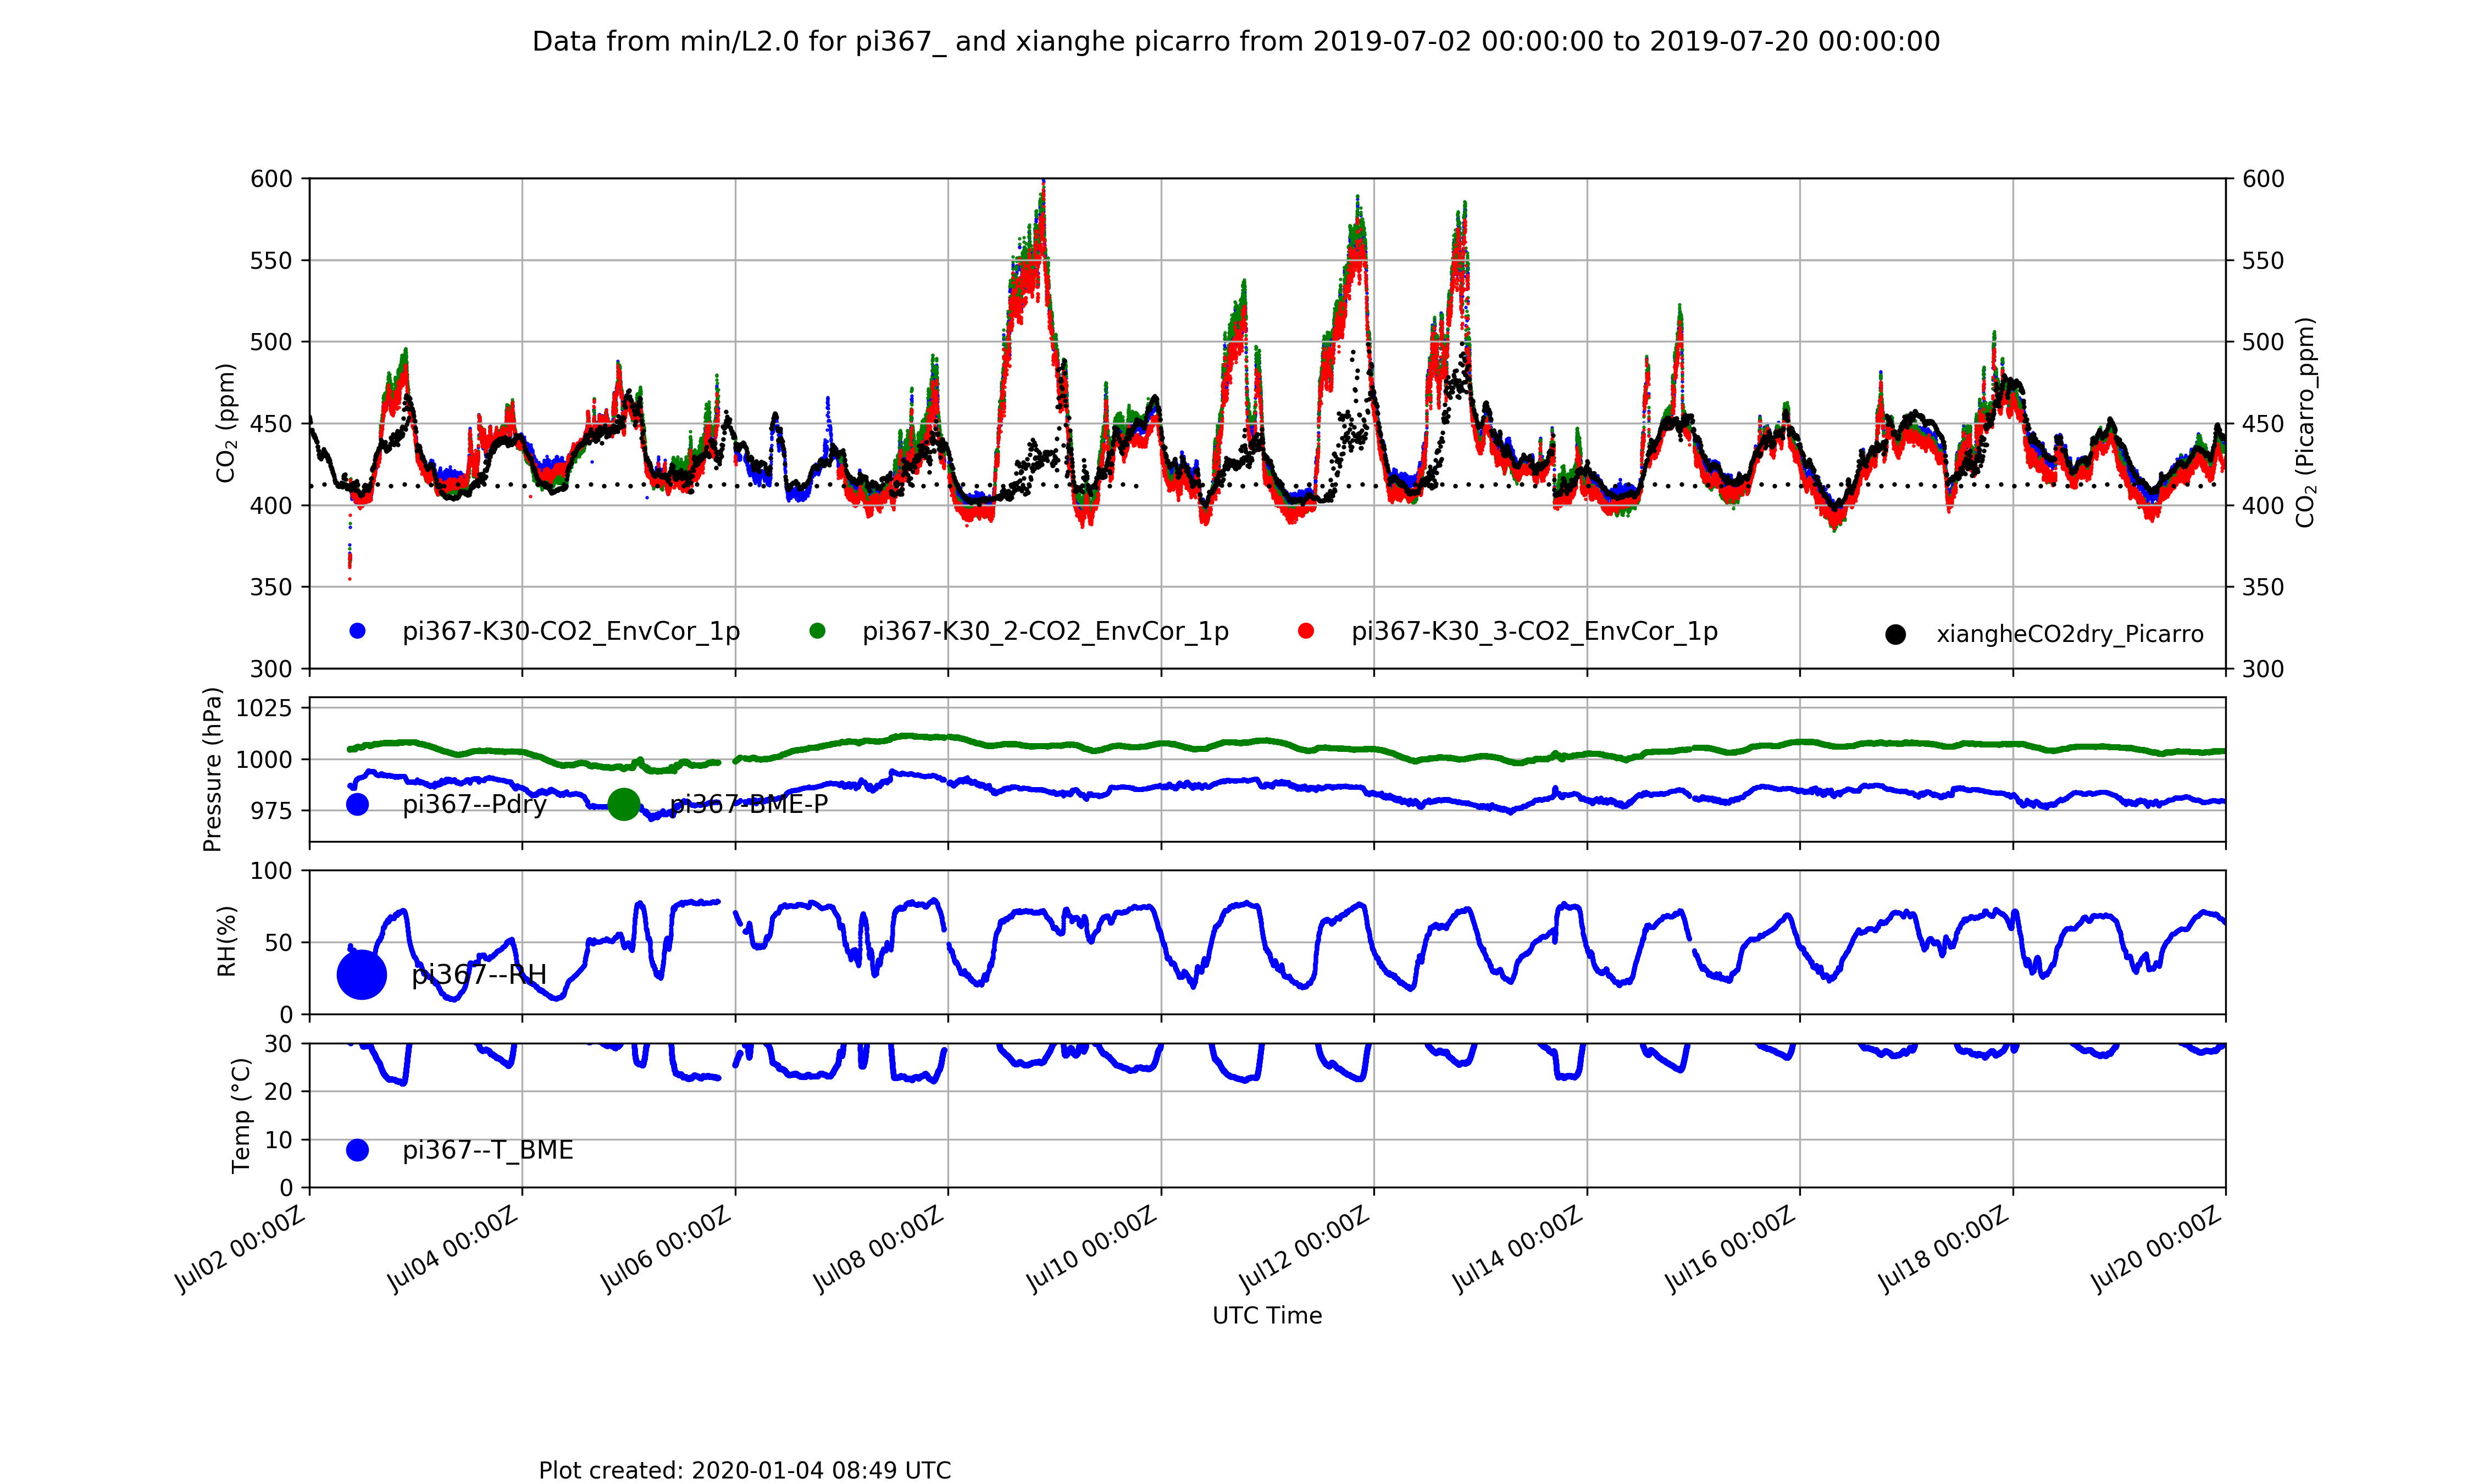Viewport: 2473px width, 1484px height.
Task: Click the left 'CO2 (ppm)' axis label
Action: (x=226, y=423)
